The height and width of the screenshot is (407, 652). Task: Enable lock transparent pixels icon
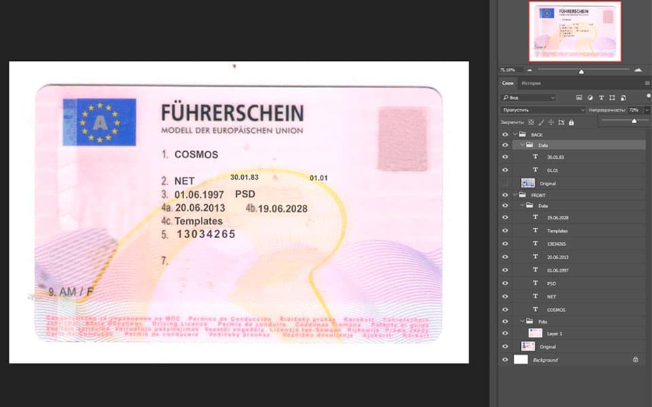pyautogui.click(x=531, y=122)
